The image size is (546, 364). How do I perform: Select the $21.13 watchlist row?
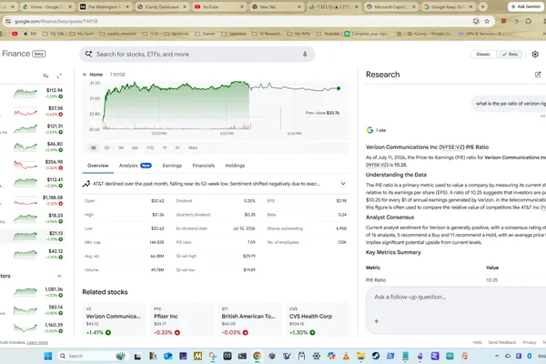31,237
